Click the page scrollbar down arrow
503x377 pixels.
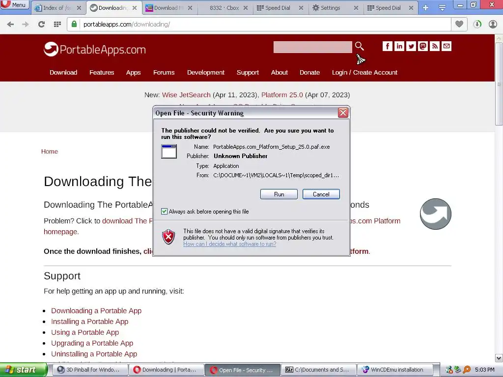[499, 358]
